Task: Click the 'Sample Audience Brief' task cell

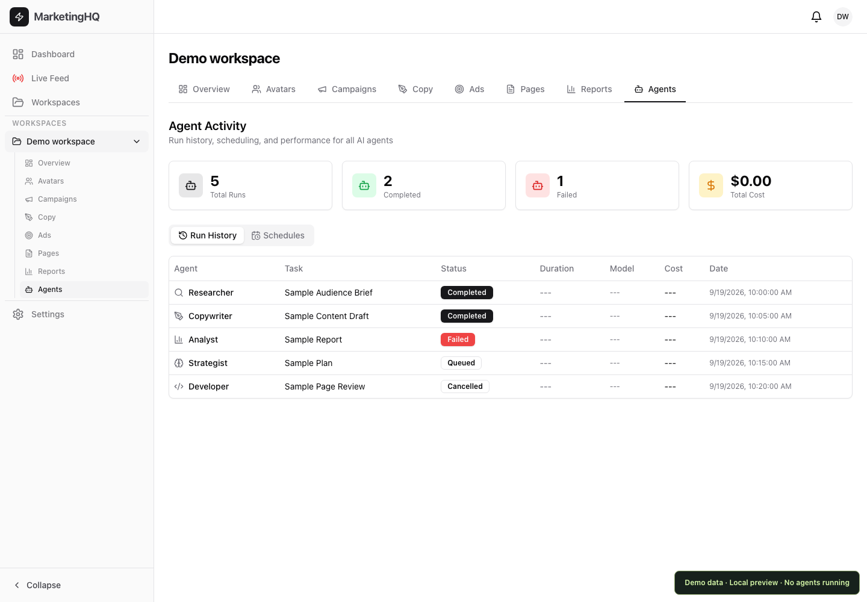Action: pos(329,293)
